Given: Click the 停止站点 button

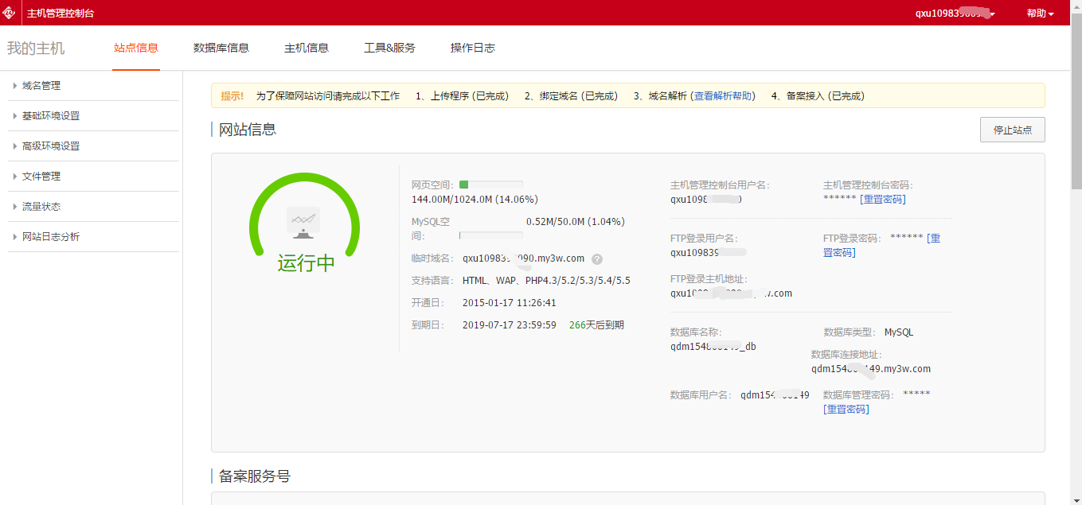Looking at the screenshot, I should tap(1012, 130).
